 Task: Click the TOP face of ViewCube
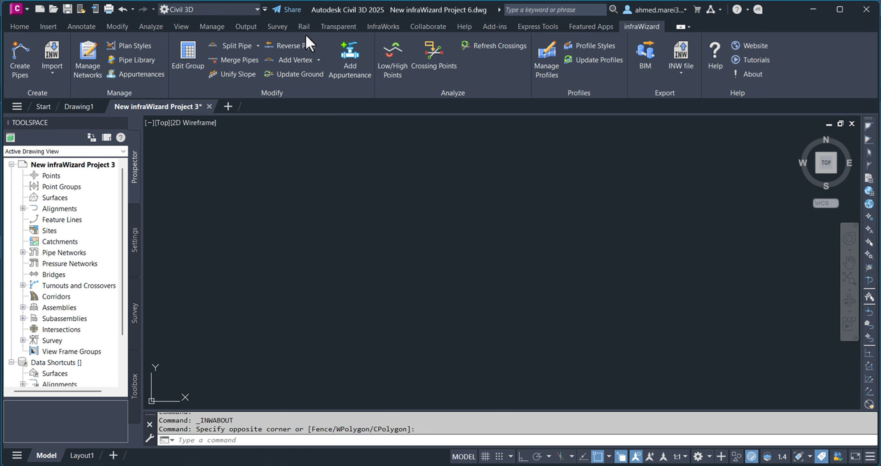[826, 163]
